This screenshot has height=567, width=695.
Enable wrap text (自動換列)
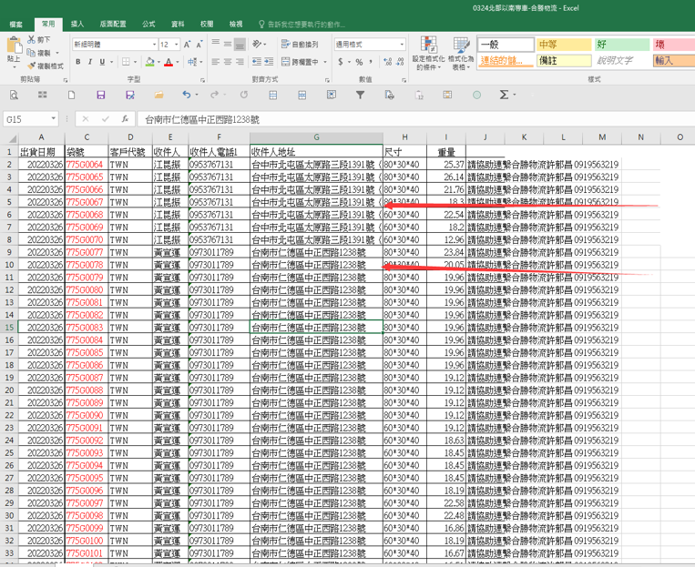coord(300,45)
